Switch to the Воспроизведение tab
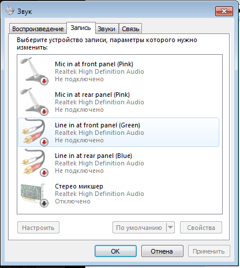The height and width of the screenshot is (268, 240). (x=38, y=29)
